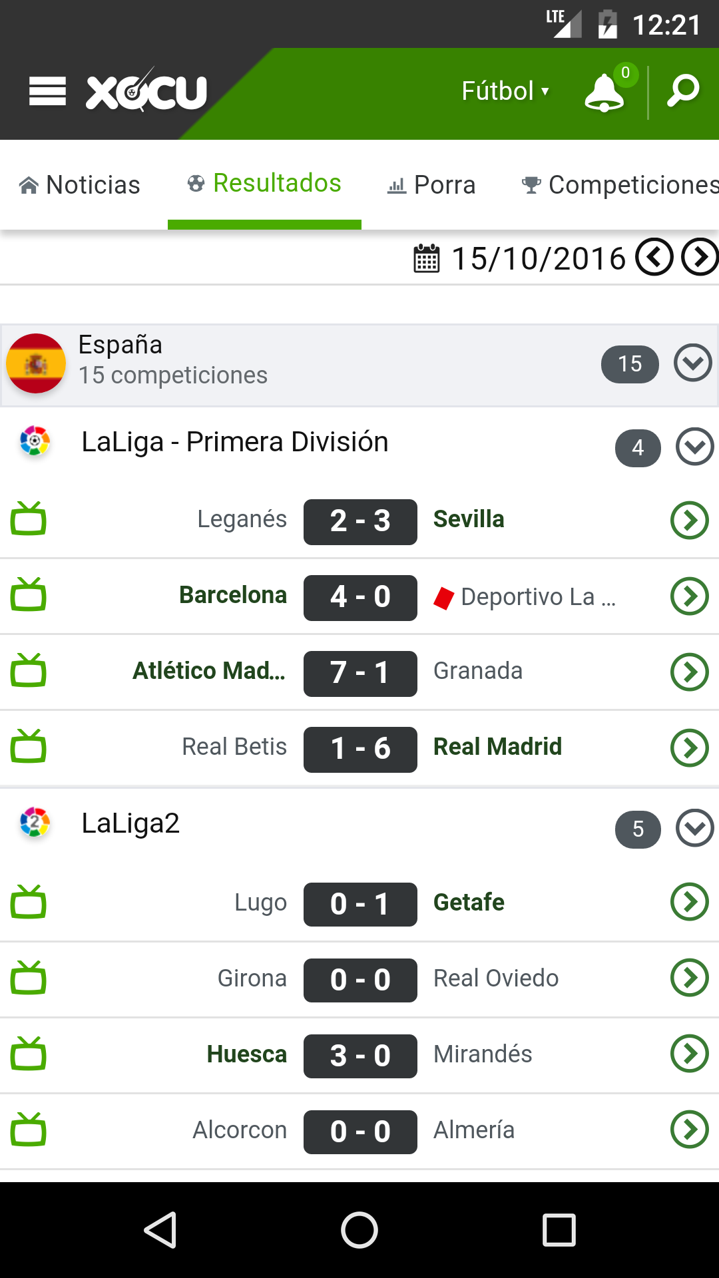Tap the TV icon for Leganés–Sevilla

pos(29,519)
